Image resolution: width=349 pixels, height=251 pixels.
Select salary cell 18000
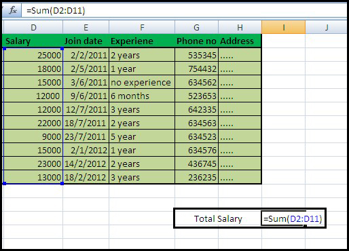click(33, 69)
